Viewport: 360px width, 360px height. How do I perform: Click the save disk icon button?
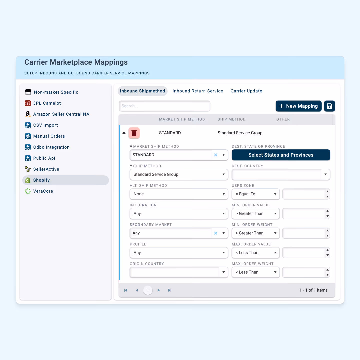coord(329,106)
